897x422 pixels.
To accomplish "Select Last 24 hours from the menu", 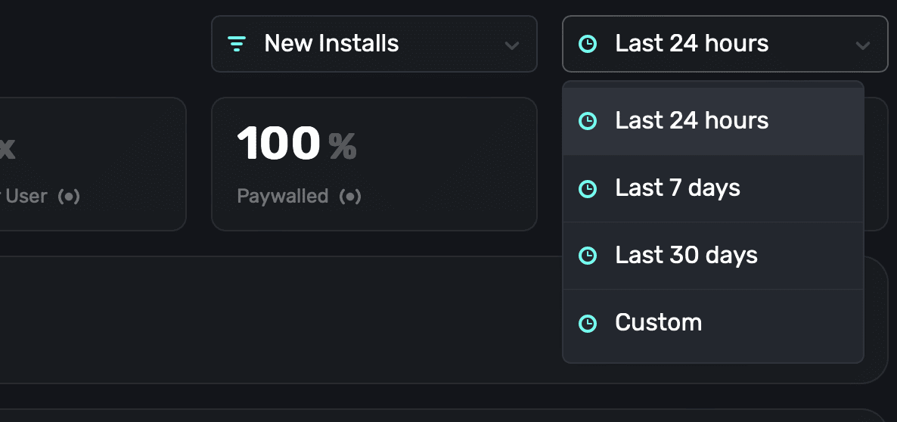I will click(x=691, y=121).
